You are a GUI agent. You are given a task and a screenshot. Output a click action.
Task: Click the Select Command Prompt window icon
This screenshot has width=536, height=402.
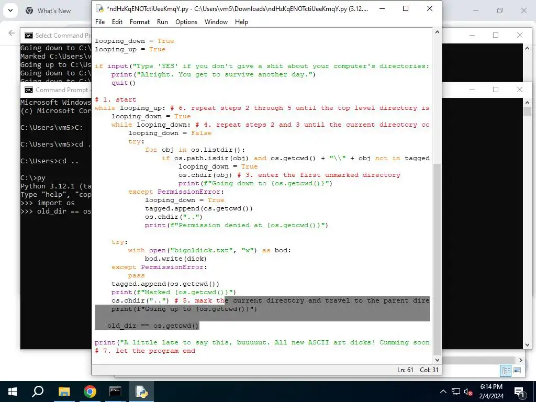(29, 35)
